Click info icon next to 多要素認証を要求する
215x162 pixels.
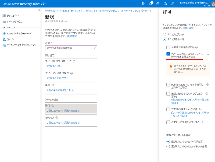(x=196, y=47)
